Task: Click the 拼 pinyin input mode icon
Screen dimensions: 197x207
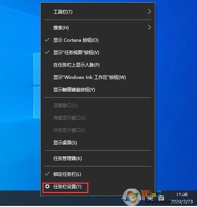Action: [161, 198]
